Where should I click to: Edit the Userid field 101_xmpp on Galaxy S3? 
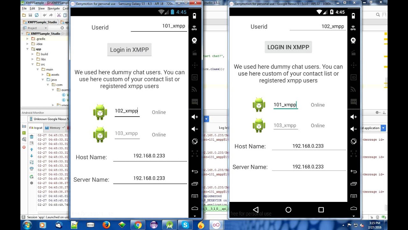coord(159,27)
